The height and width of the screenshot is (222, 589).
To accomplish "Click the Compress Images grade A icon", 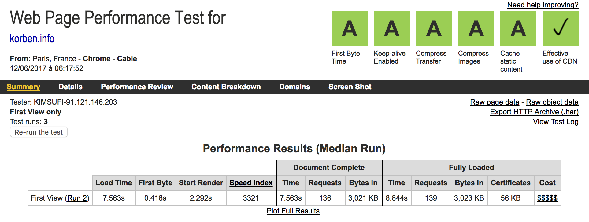I will (x=476, y=29).
